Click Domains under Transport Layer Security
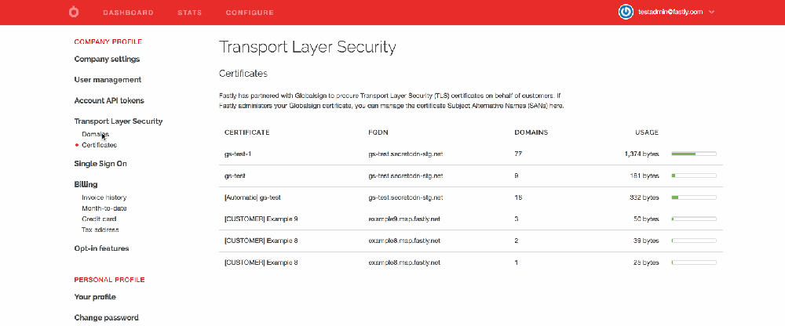Screen dimensions: 785x326 pos(95,134)
